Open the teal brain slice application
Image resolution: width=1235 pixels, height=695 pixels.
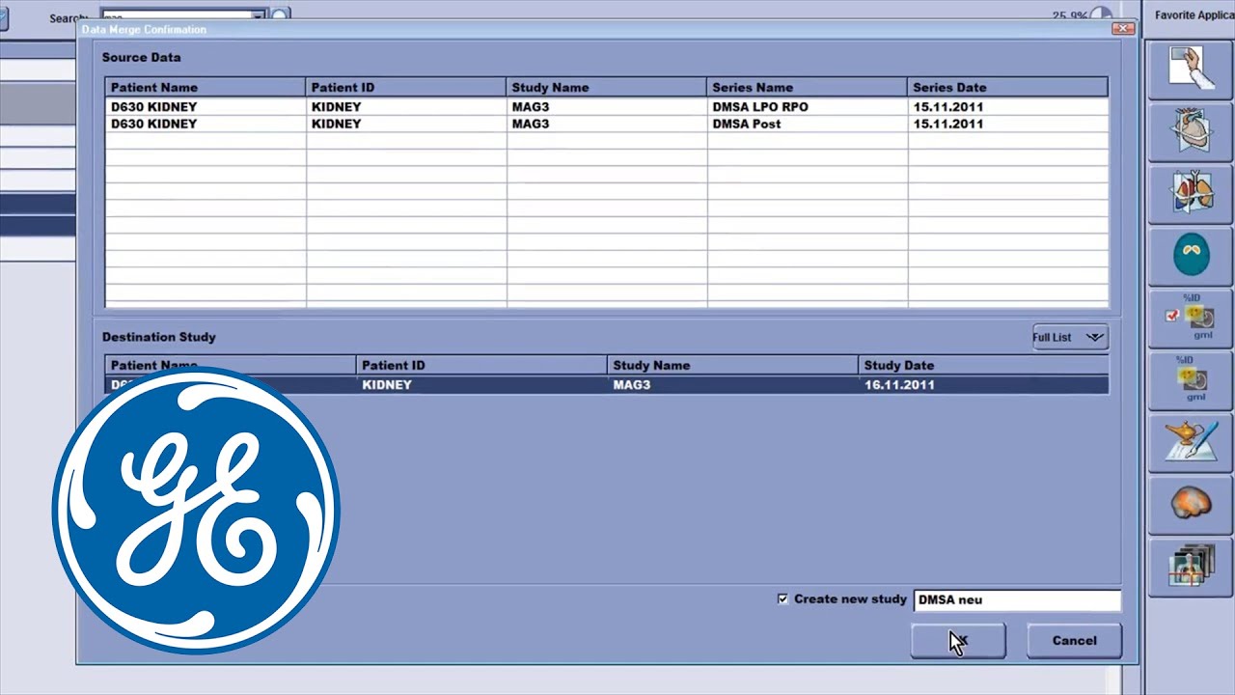point(1190,256)
